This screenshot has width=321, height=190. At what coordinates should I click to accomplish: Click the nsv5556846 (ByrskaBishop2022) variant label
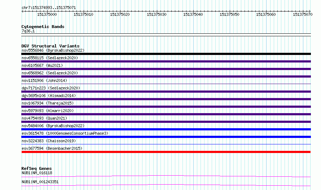tap(53, 50)
